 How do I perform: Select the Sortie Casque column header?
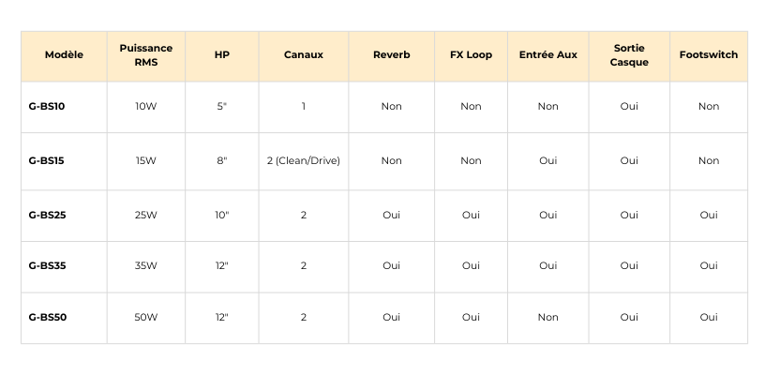[x=629, y=54]
